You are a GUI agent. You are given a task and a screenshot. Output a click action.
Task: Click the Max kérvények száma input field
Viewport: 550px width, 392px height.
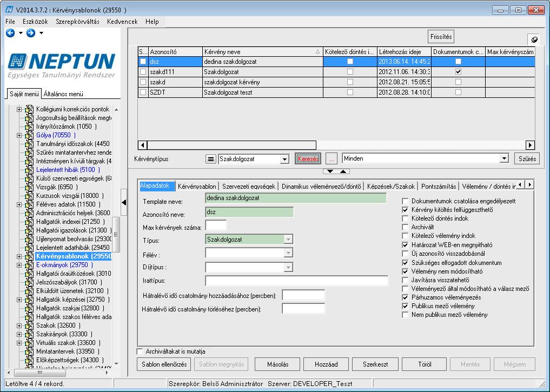click(216, 225)
